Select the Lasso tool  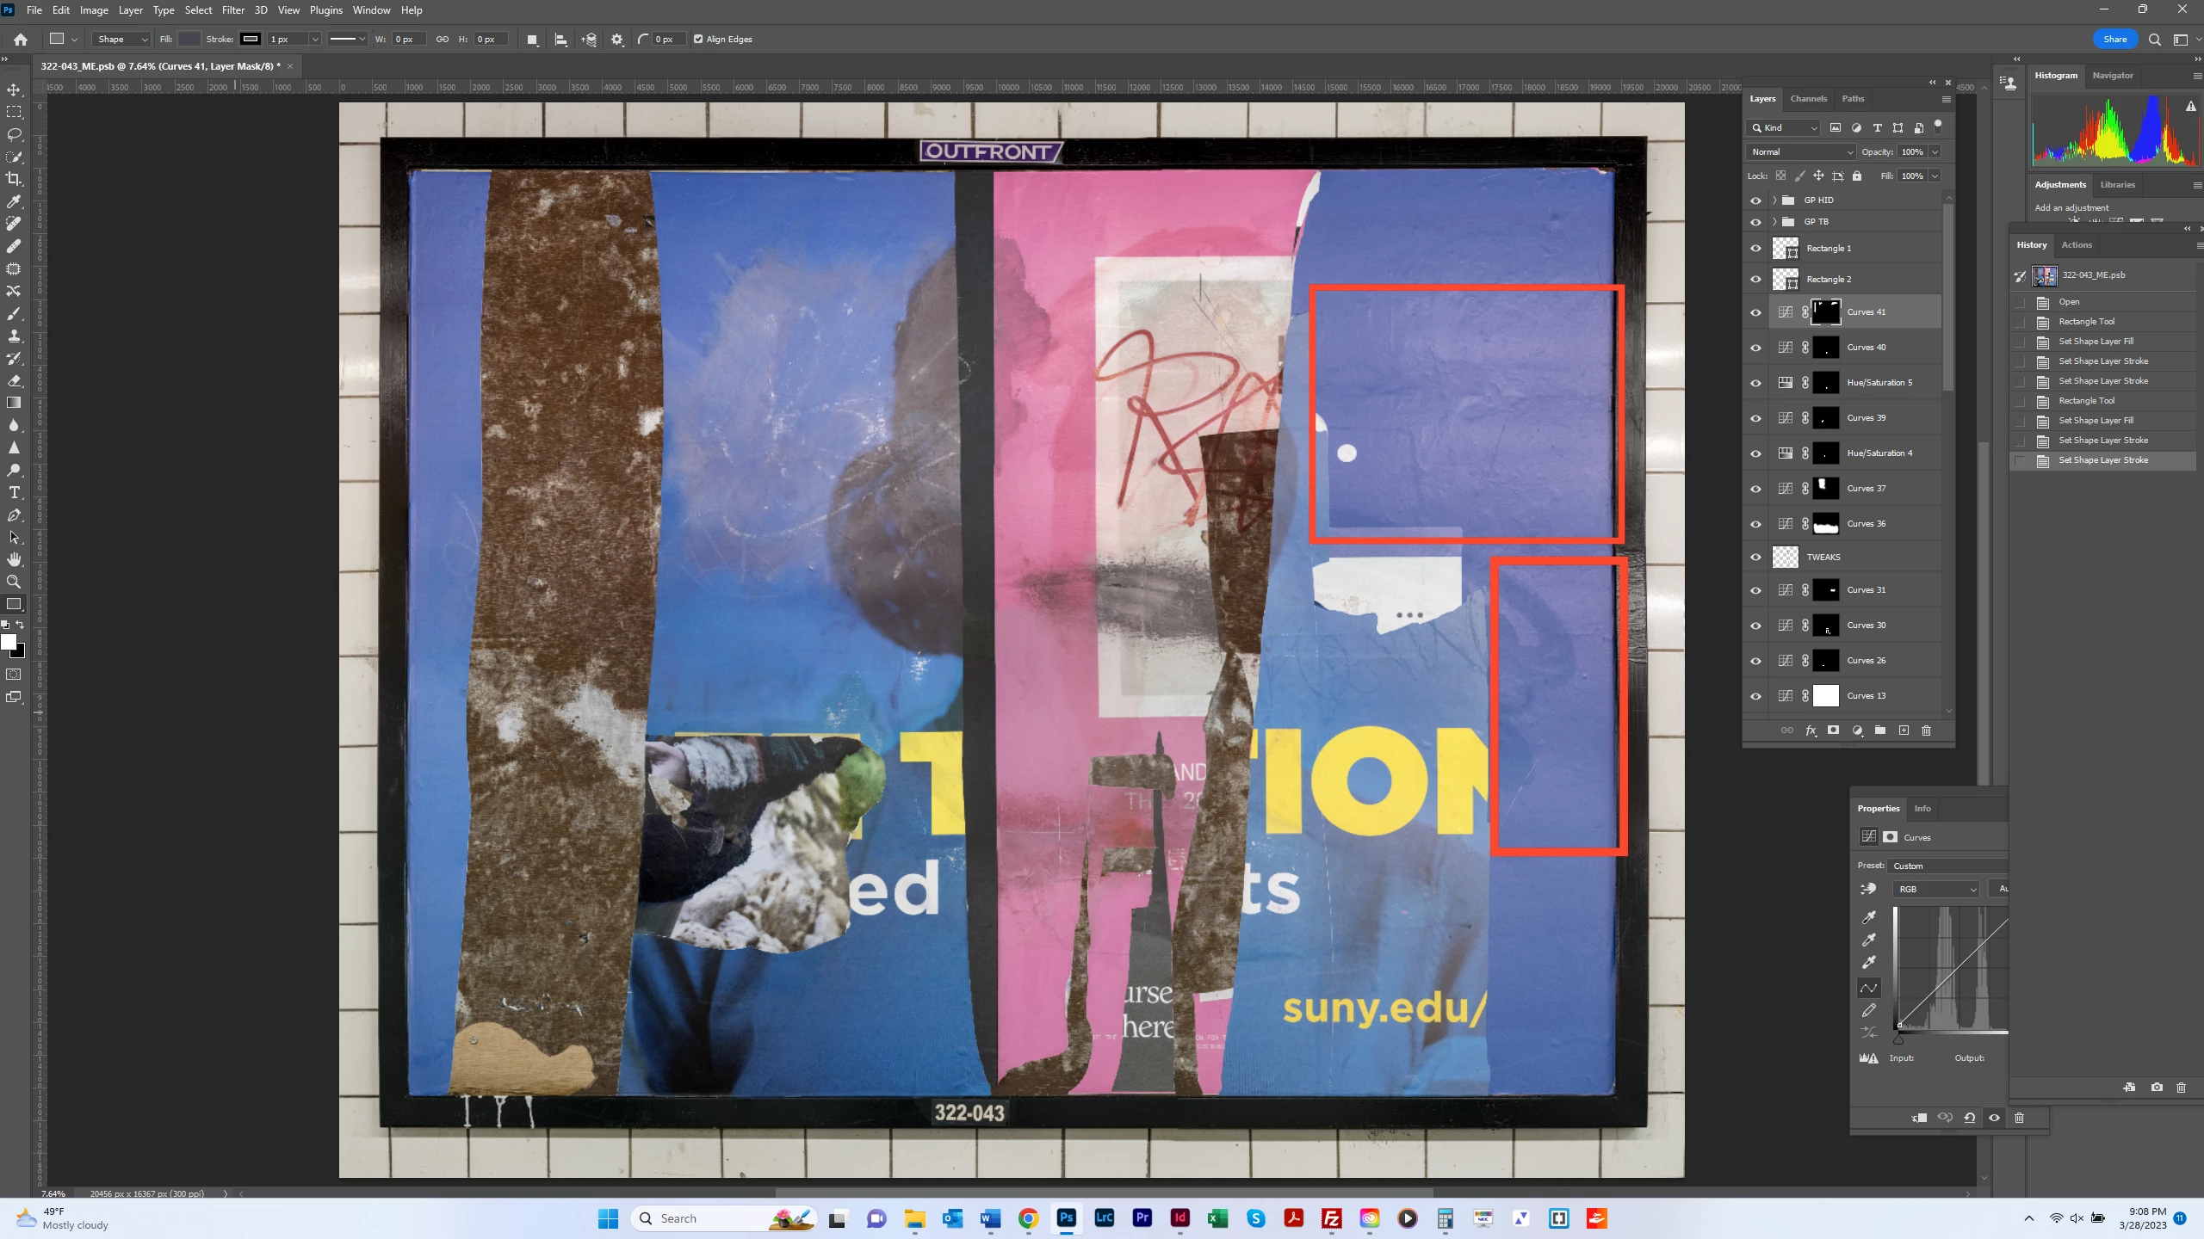[14, 134]
